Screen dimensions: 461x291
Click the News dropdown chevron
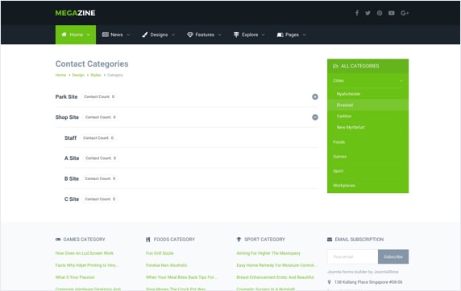click(128, 35)
